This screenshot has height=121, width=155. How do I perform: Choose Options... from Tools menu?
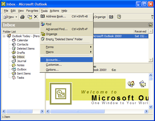click(x=66, y=70)
